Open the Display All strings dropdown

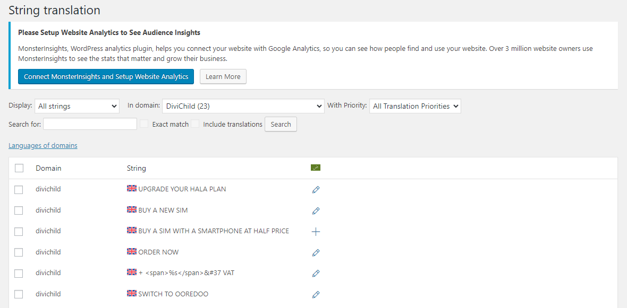pyautogui.click(x=77, y=106)
